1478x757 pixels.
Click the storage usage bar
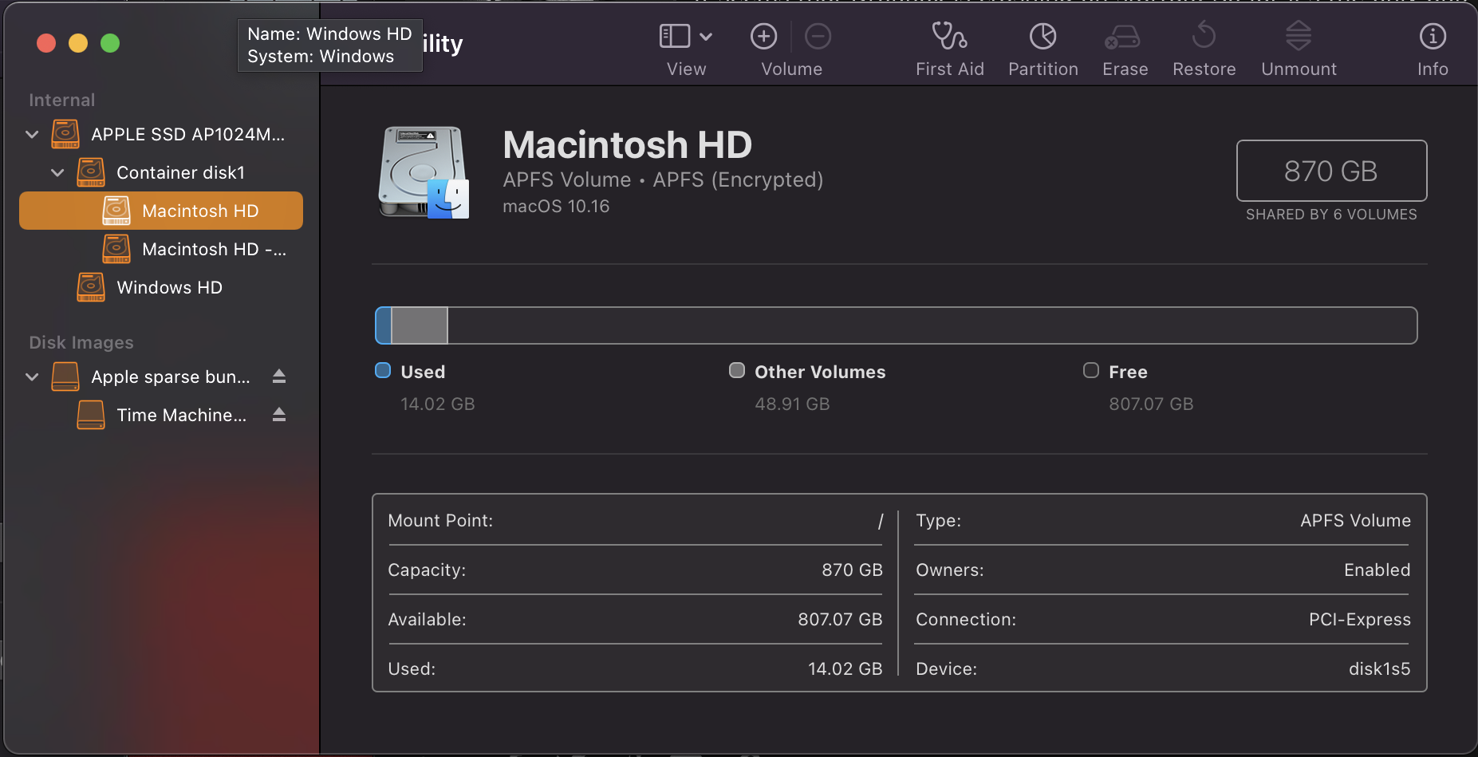[x=895, y=325]
